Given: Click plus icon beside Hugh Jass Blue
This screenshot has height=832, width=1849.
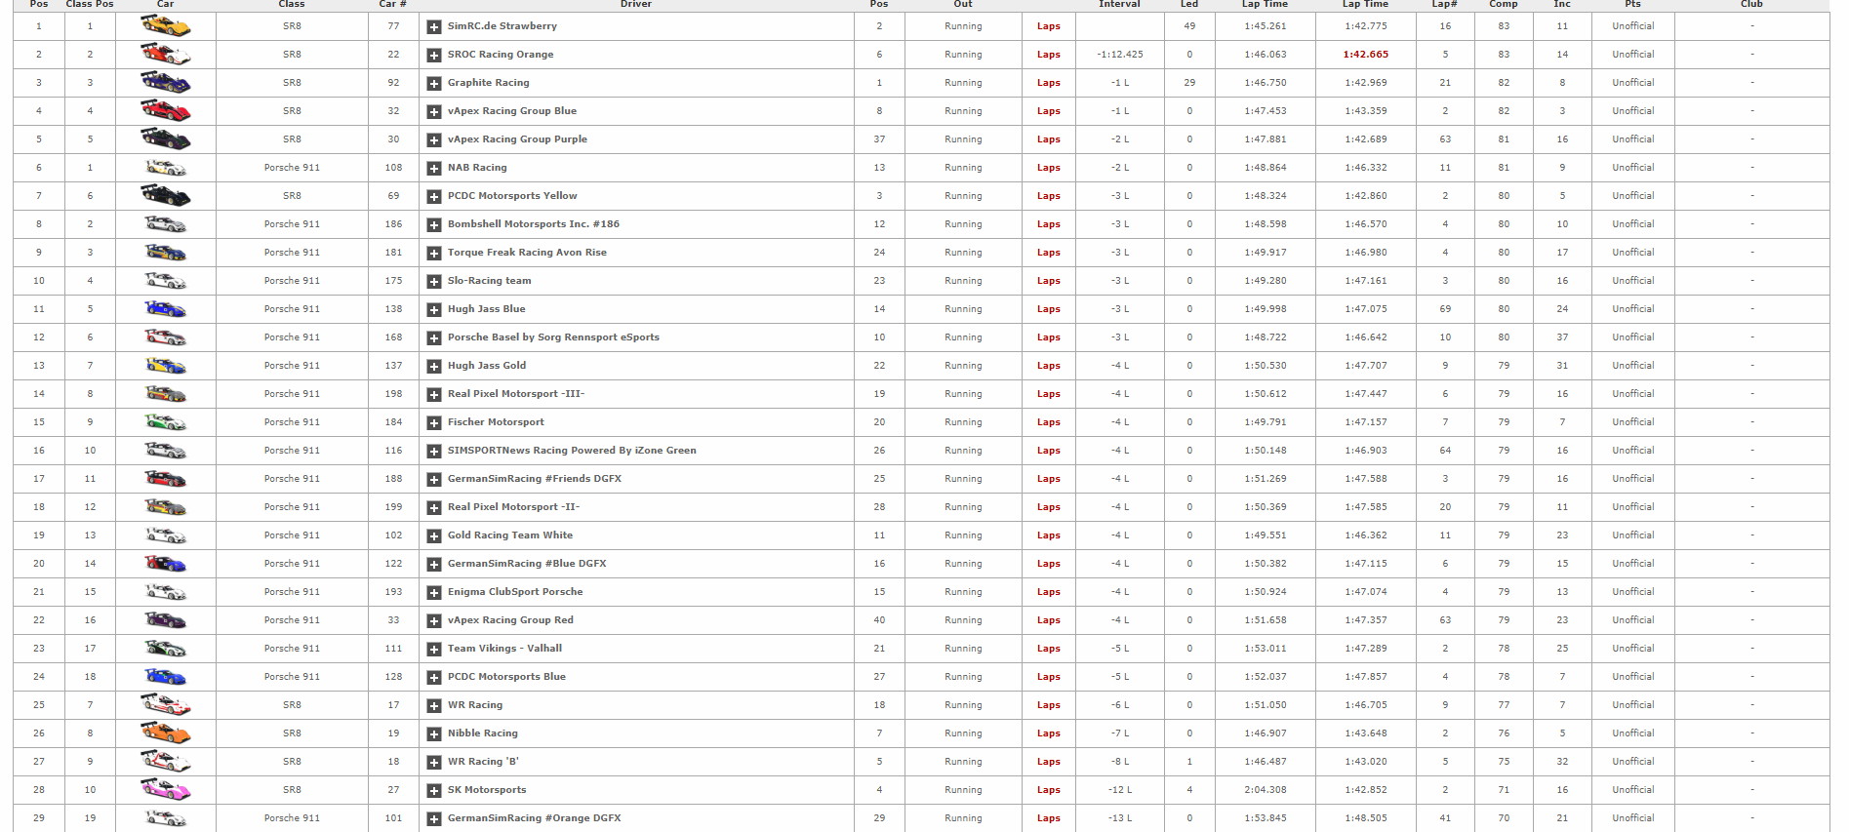Looking at the screenshot, I should click(x=434, y=310).
